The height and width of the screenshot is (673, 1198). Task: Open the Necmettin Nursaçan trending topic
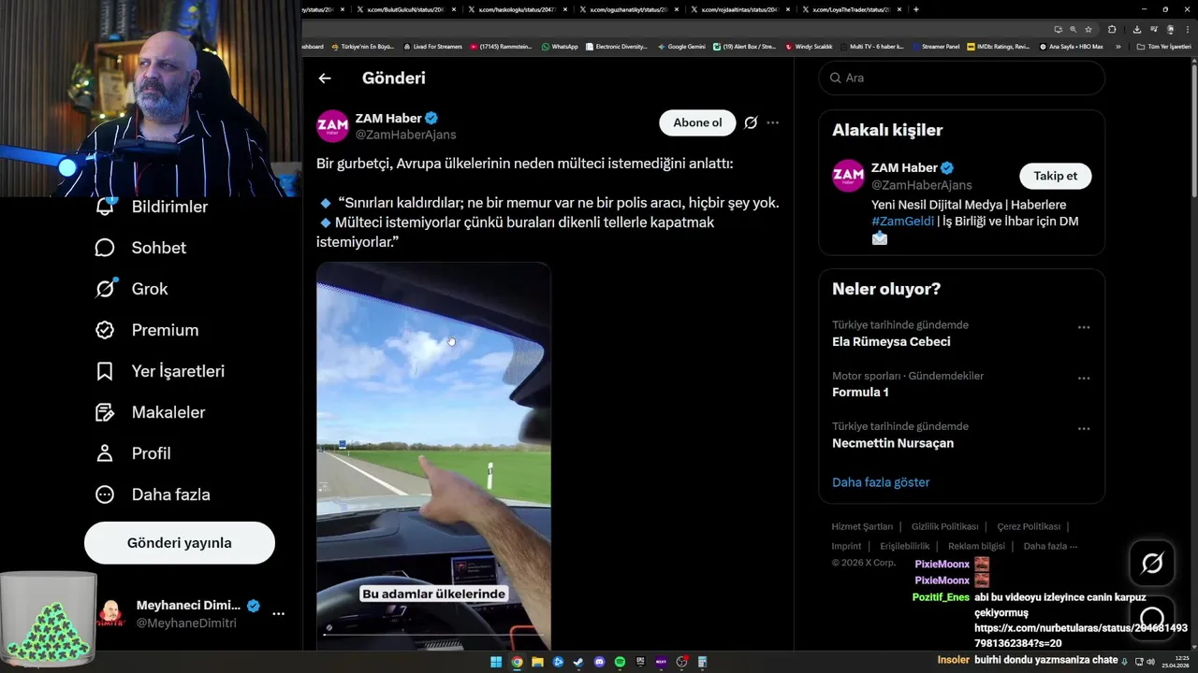click(893, 443)
